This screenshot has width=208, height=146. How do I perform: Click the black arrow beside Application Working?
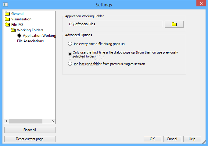pyautogui.click(x=19, y=36)
